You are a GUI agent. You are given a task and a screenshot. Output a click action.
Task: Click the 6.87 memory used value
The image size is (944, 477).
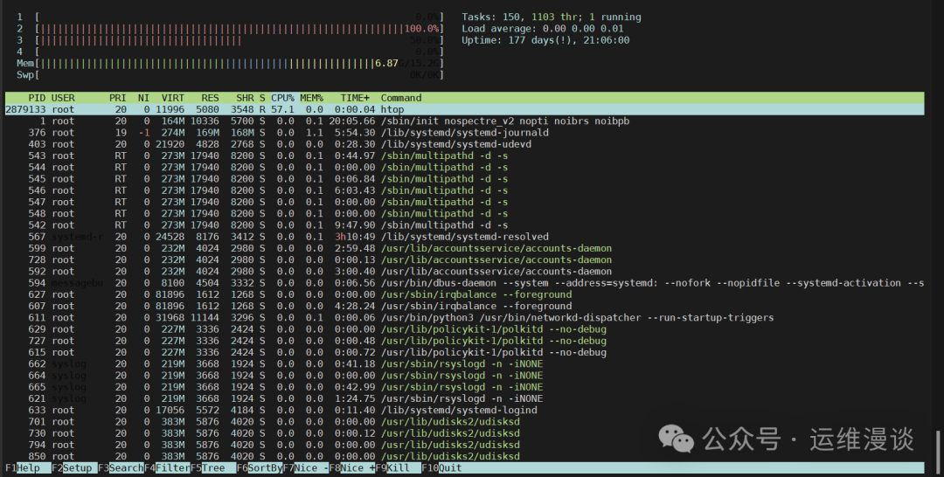tap(386, 63)
